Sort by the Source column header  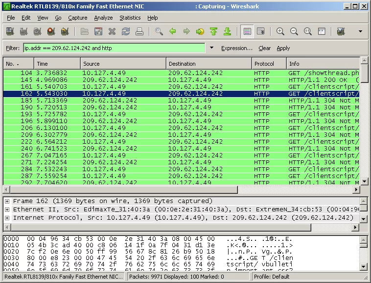pos(123,64)
